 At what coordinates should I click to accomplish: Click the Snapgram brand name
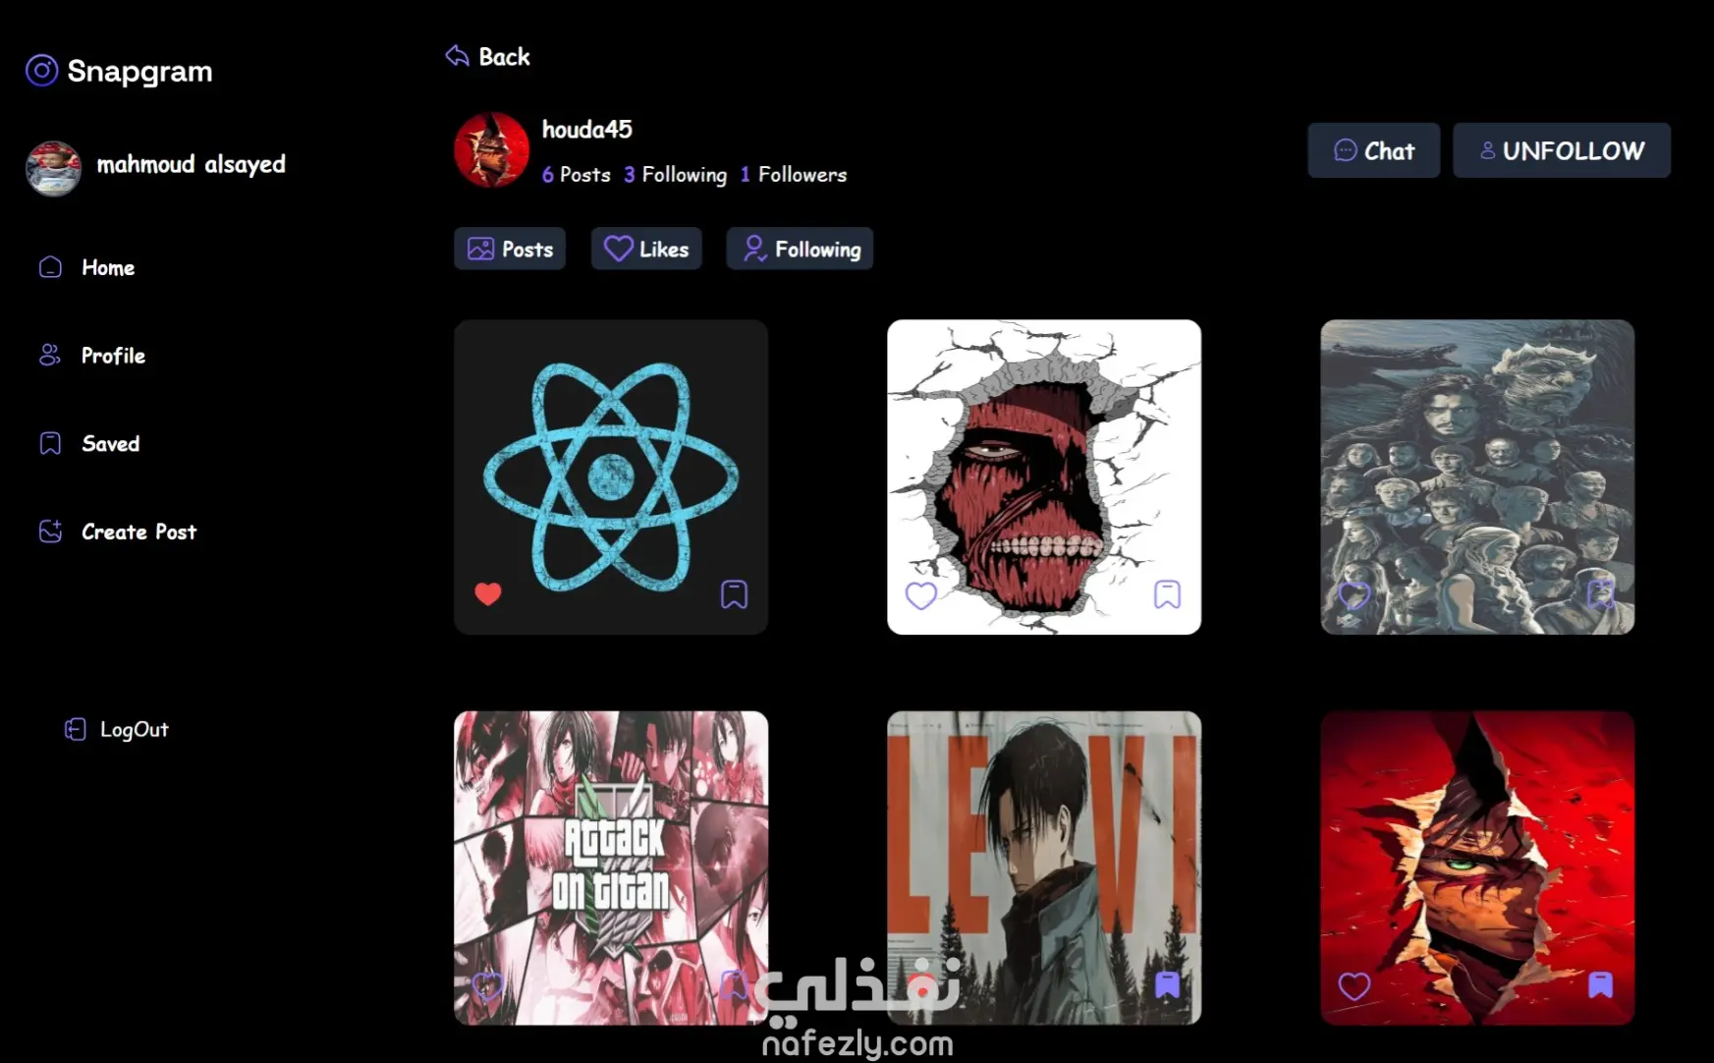tap(139, 72)
